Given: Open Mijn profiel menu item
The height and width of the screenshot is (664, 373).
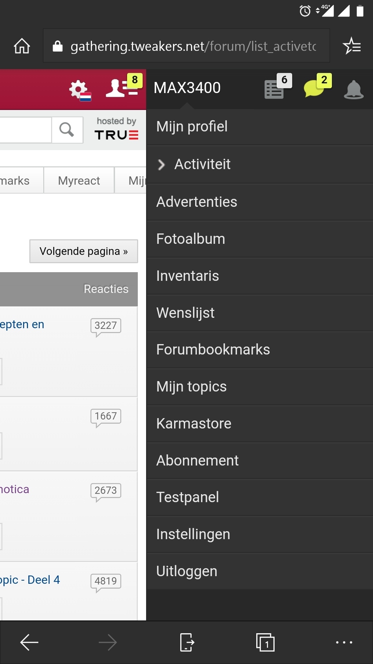Looking at the screenshot, I should point(260,127).
